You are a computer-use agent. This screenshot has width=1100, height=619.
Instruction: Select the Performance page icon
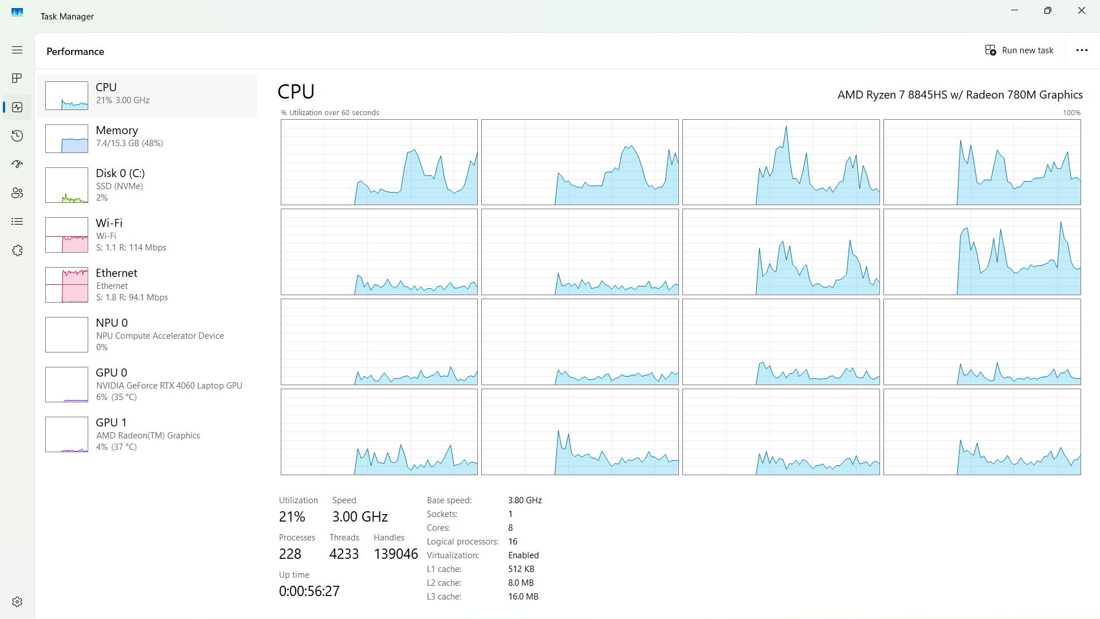click(17, 107)
